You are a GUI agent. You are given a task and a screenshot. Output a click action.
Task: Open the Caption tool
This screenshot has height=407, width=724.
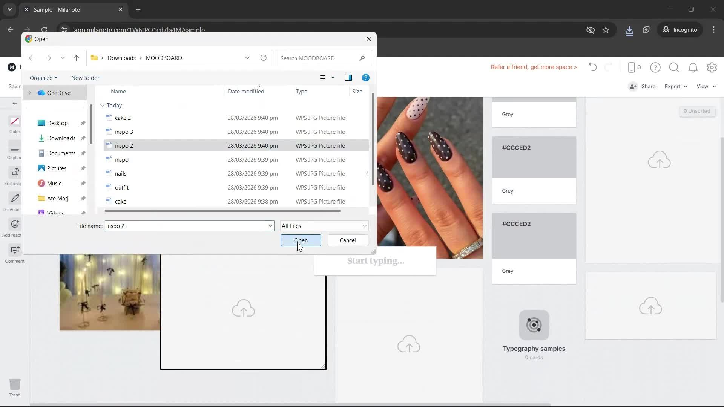(x=14, y=151)
